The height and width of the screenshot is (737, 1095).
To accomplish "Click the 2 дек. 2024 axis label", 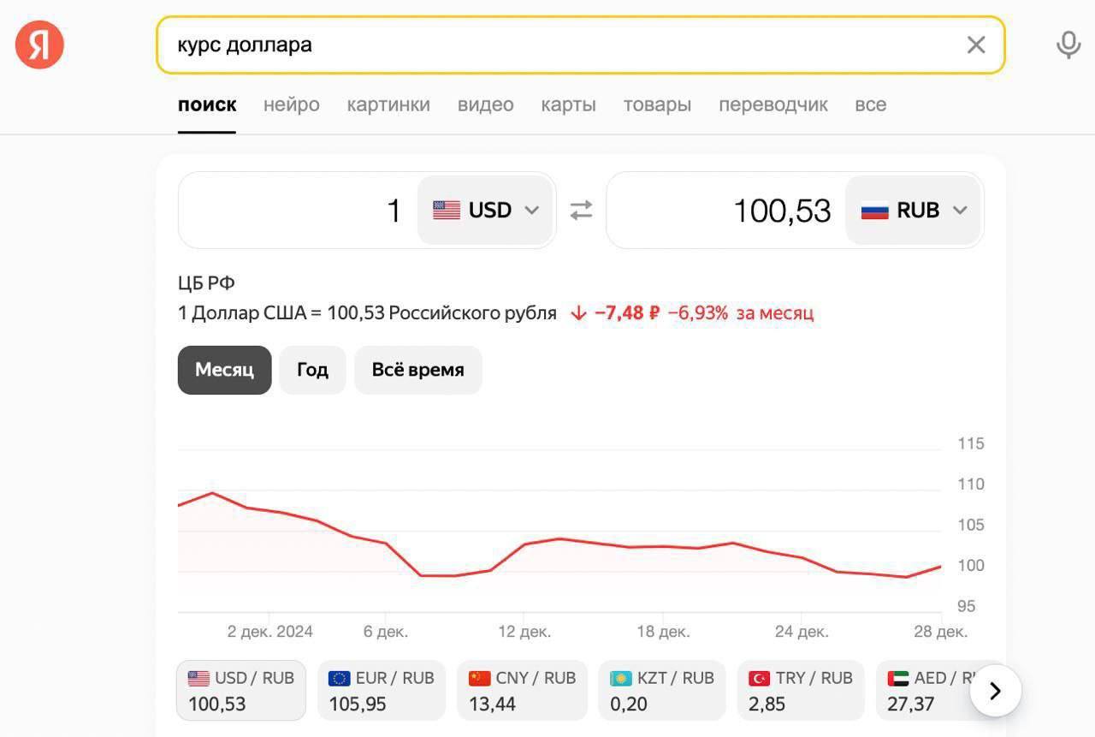I will [270, 632].
